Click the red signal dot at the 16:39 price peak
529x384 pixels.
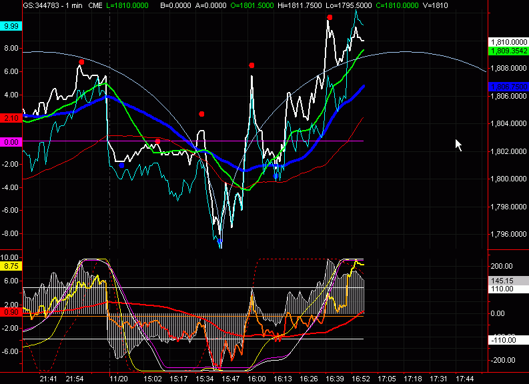[330, 17]
